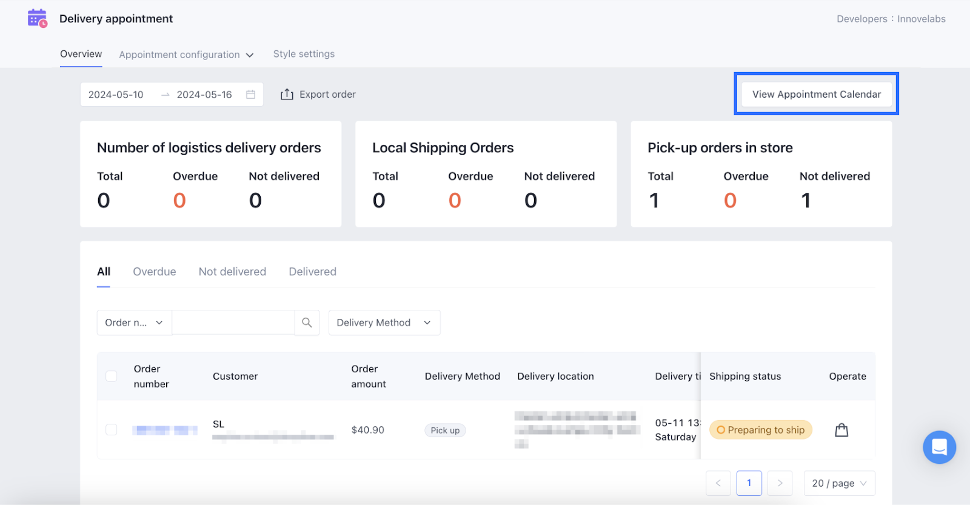Click the shopping bag icon in Operate column

pyautogui.click(x=841, y=430)
